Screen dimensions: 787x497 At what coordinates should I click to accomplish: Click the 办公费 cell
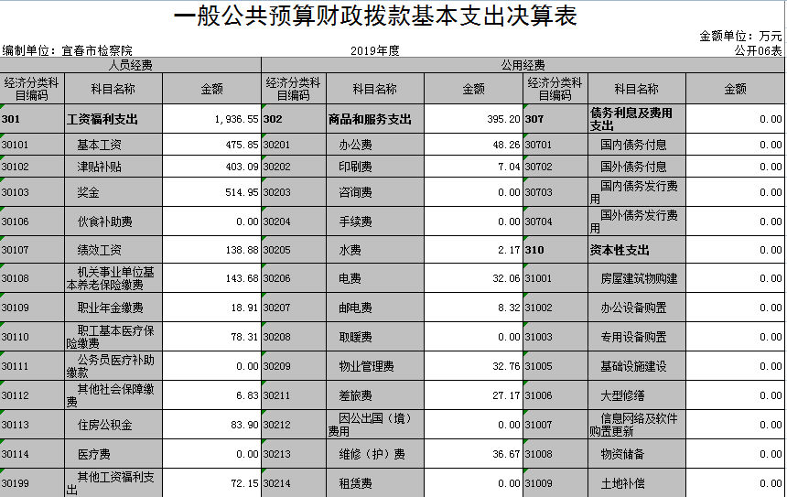coord(375,145)
